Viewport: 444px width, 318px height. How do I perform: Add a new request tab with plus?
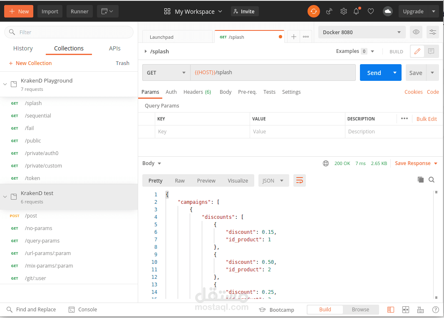click(x=294, y=37)
